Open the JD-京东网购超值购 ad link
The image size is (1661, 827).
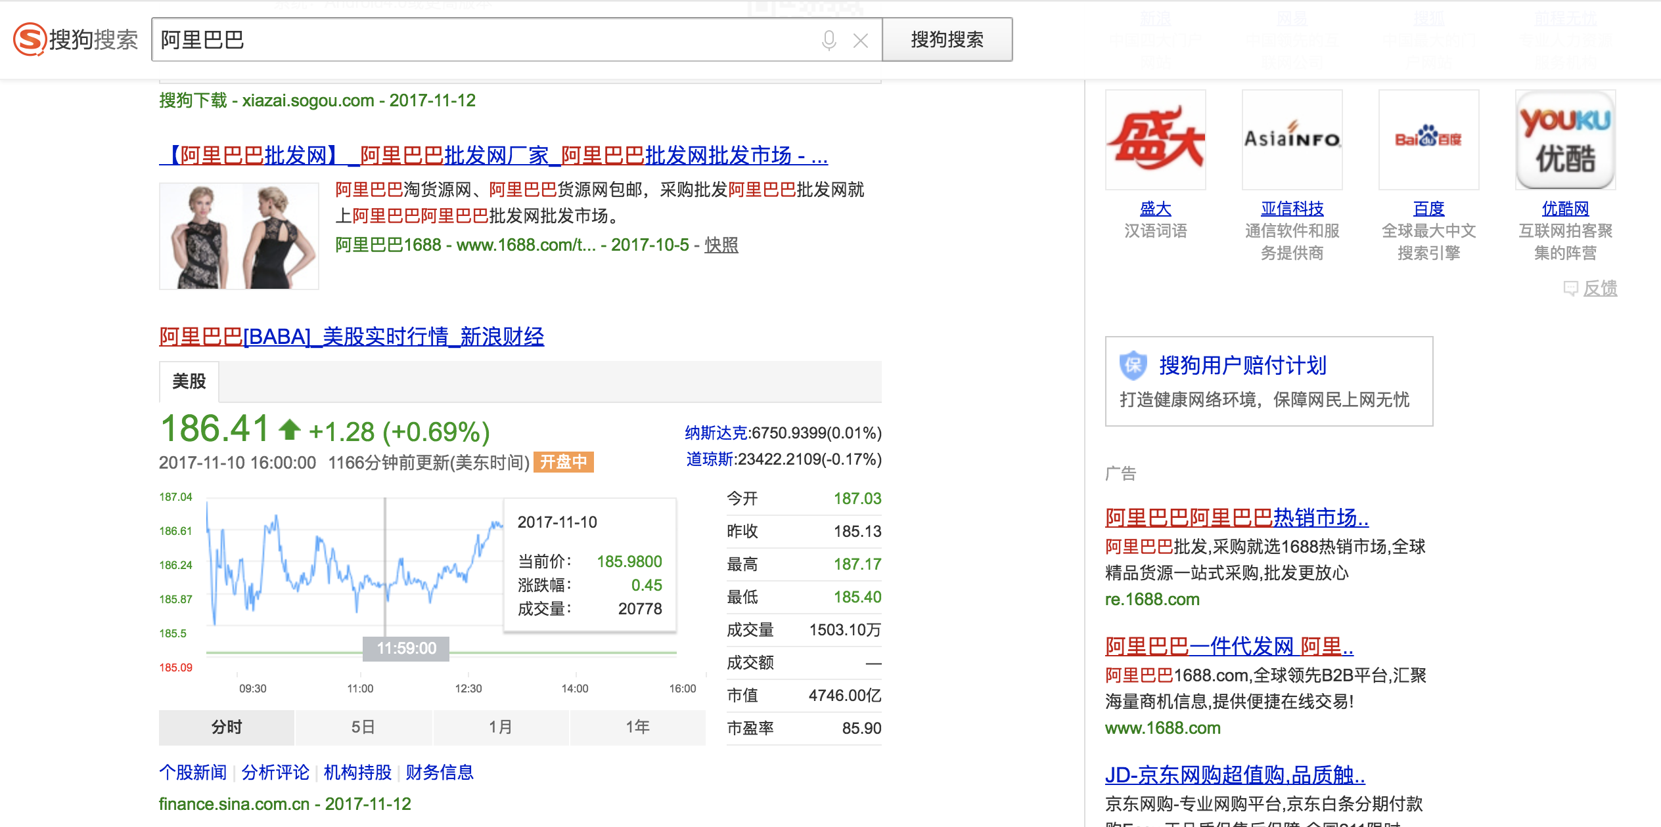tap(1235, 775)
